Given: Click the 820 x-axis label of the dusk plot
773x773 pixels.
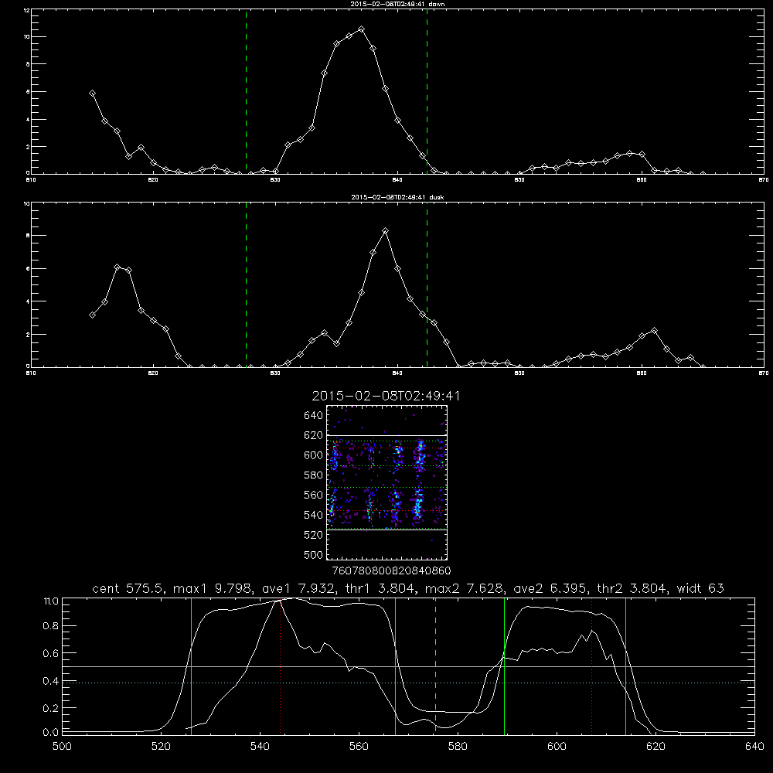Looking at the screenshot, I should (153, 373).
